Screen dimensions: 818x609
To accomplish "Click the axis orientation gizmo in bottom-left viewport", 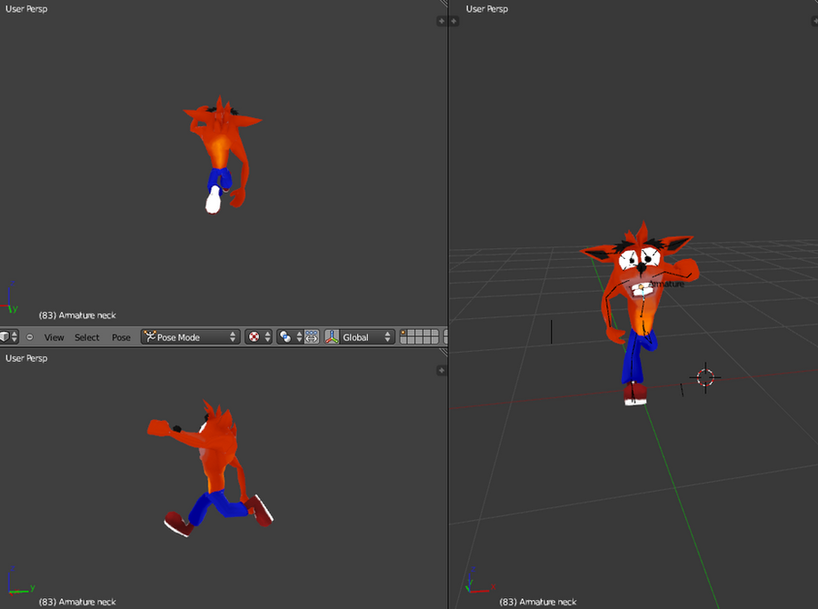I will coord(22,580).
